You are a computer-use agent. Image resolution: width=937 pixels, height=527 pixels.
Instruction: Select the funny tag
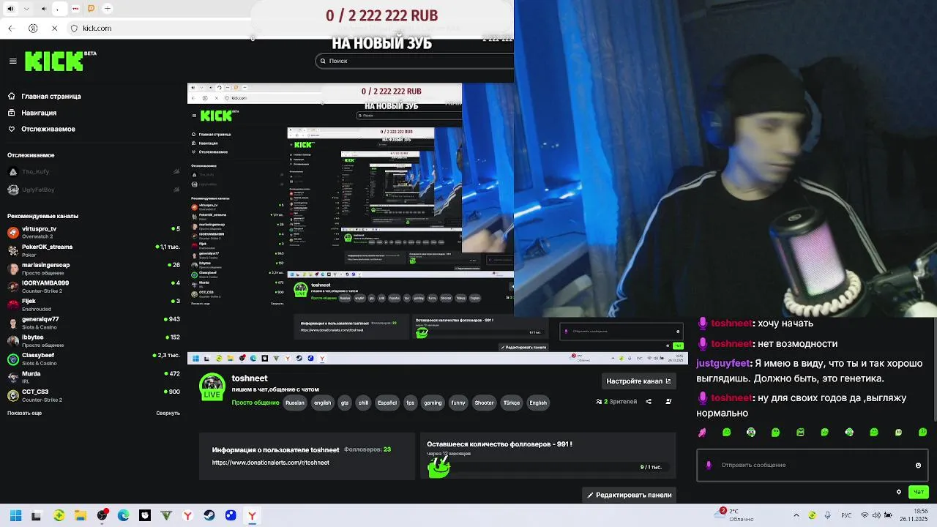(458, 403)
